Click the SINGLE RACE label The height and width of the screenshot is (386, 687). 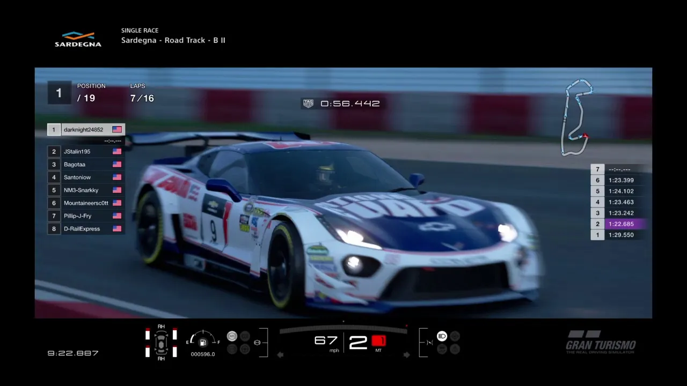(140, 31)
